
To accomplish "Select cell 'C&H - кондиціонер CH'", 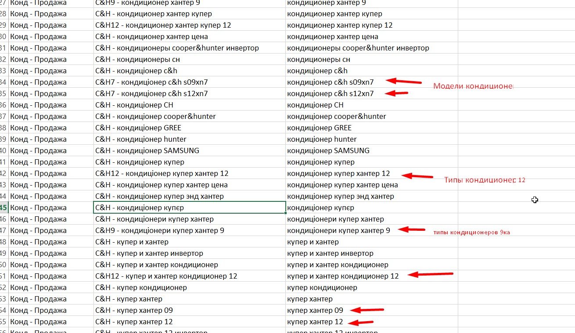I will pos(190,105).
